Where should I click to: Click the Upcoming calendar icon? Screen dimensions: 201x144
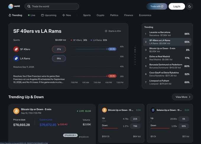(x=43, y=15)
